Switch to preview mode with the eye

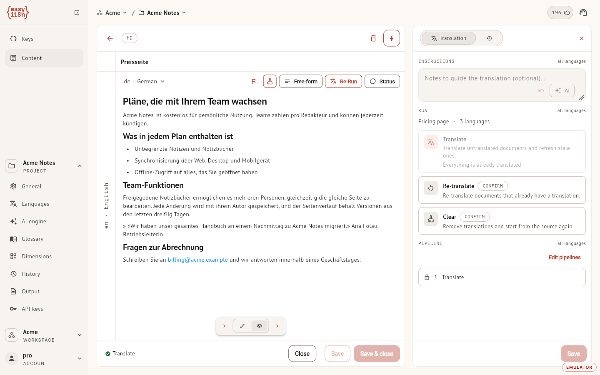tap(259, 326)
